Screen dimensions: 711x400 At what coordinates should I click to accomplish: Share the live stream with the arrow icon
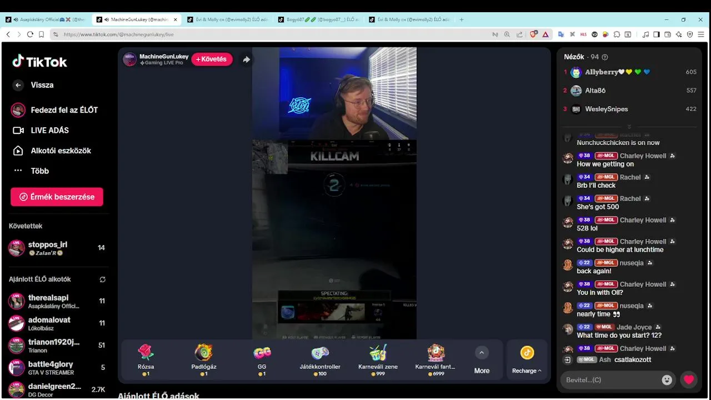246,59
